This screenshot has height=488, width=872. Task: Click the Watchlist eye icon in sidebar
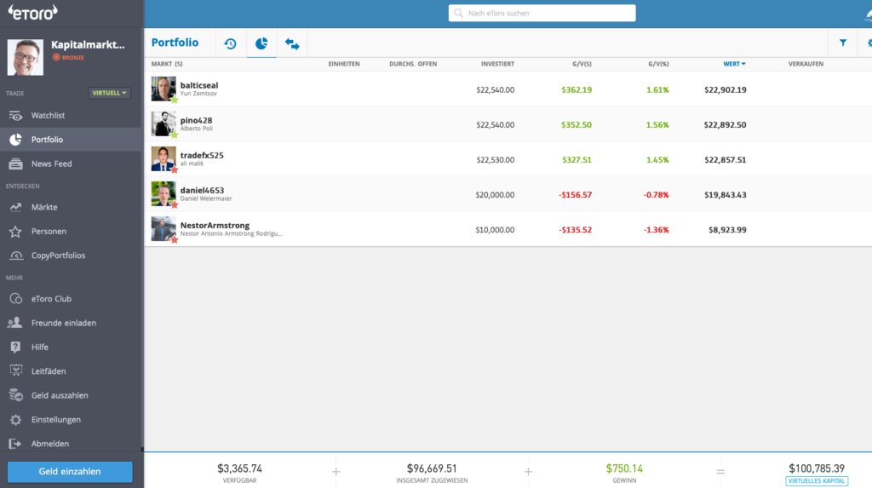point(15,115)
